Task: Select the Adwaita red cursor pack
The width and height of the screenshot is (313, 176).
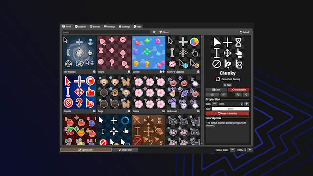Action: click(x=79, y=92)
